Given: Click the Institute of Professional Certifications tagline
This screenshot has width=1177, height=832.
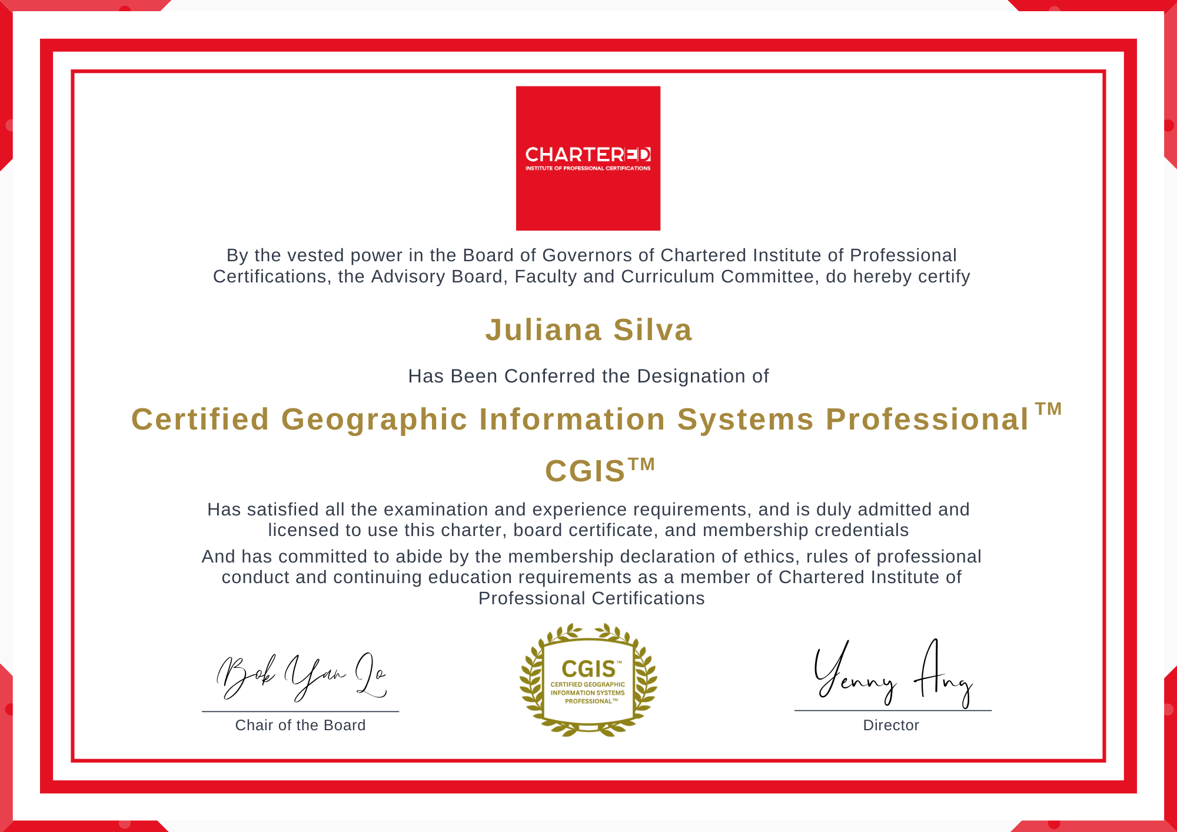Looking at the screenshot, I should pyautogui.click(x=588, y=168).
